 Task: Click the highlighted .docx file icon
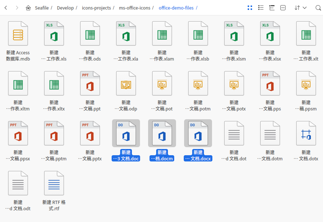pos(198,133)
